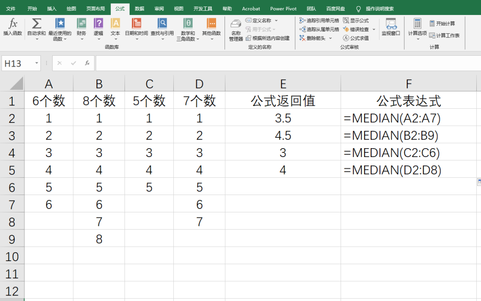Expand the Name Box dropdown arrow
481x301 pixels.
point(36,63)
